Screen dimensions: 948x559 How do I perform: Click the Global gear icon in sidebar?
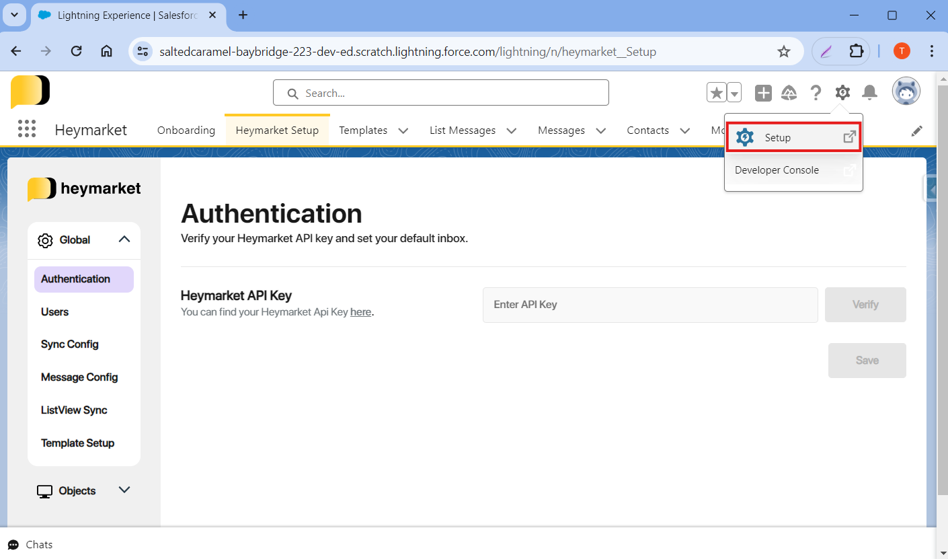pos(45,240)
